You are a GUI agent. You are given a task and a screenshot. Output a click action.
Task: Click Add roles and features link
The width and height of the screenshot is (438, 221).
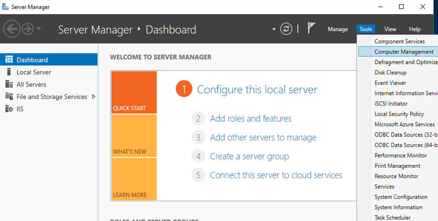tap(250, 119)
